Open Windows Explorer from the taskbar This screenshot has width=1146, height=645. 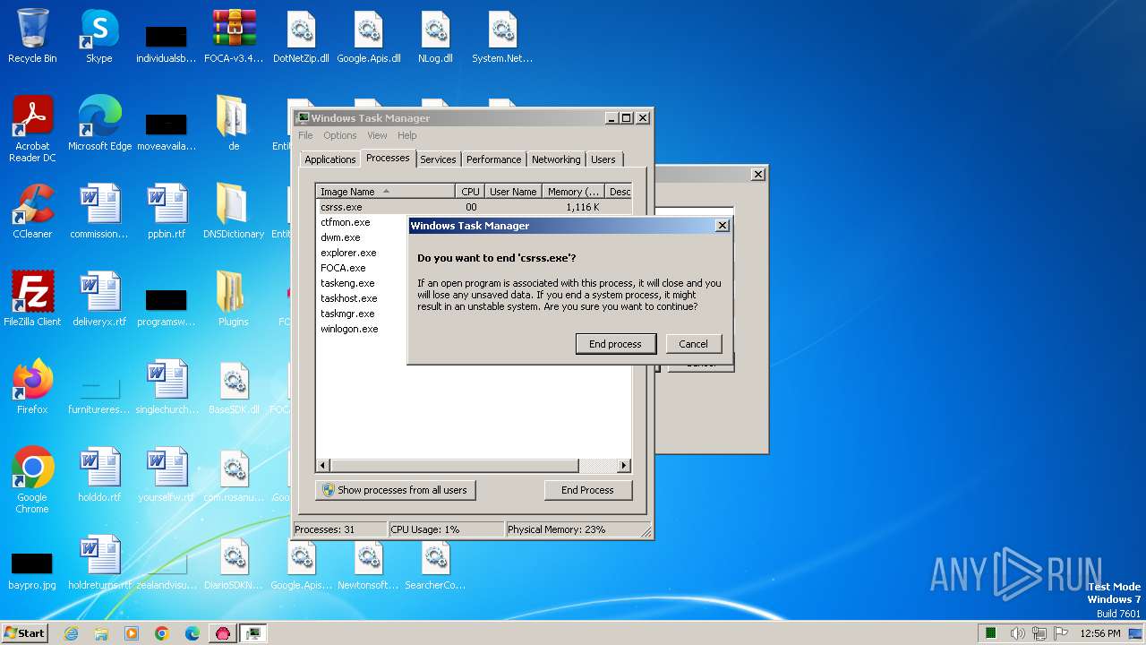pos(101,633)
